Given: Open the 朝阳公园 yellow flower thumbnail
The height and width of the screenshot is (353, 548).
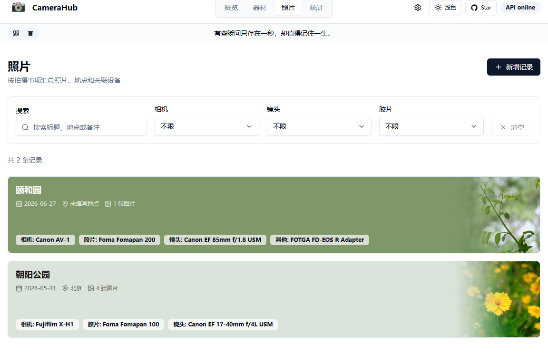Looking at the screenshot, I should point(500,299).
